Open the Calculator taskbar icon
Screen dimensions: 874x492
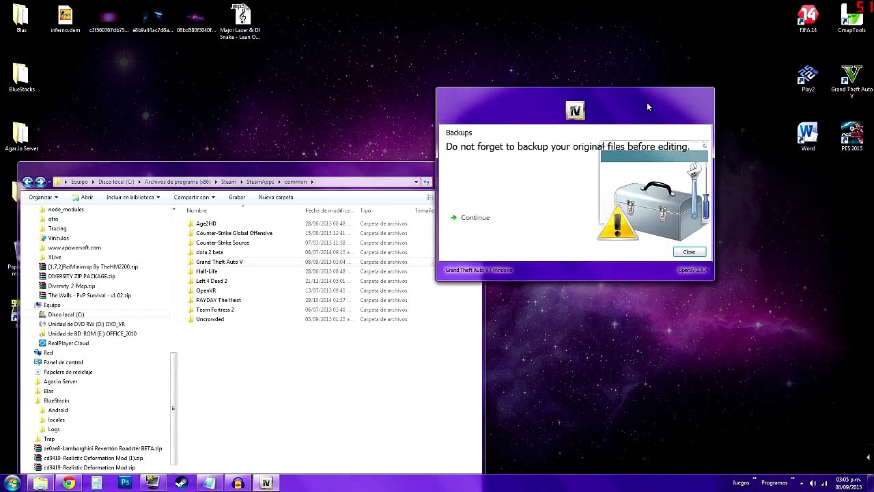[96, 483]
